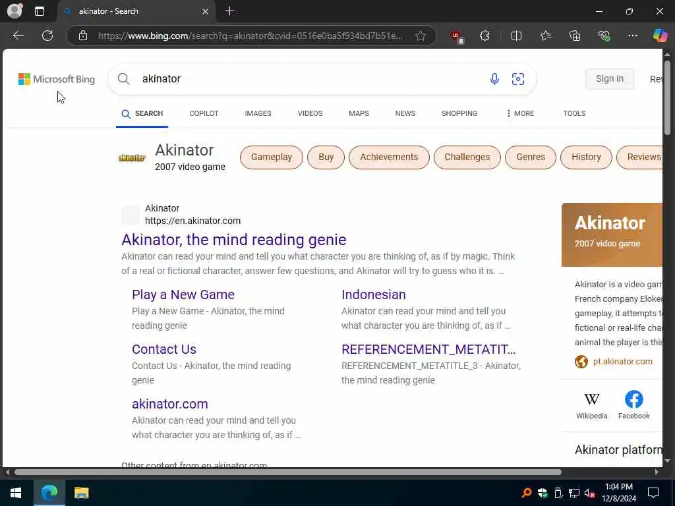This screenshot has width=675, height=506.
Task: Click the Reviews chip
Action: 640,157
